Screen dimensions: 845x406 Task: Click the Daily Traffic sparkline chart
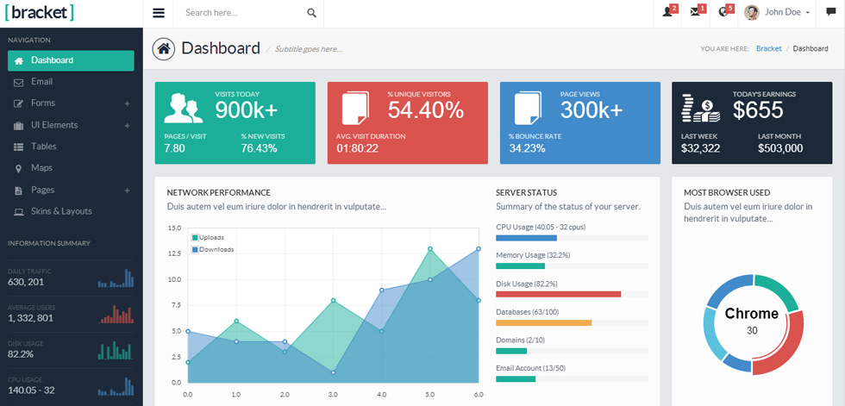[x=116, y=278]
